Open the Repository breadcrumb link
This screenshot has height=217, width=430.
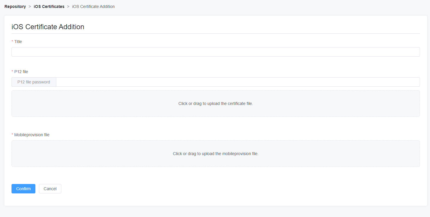click(15, 6)
